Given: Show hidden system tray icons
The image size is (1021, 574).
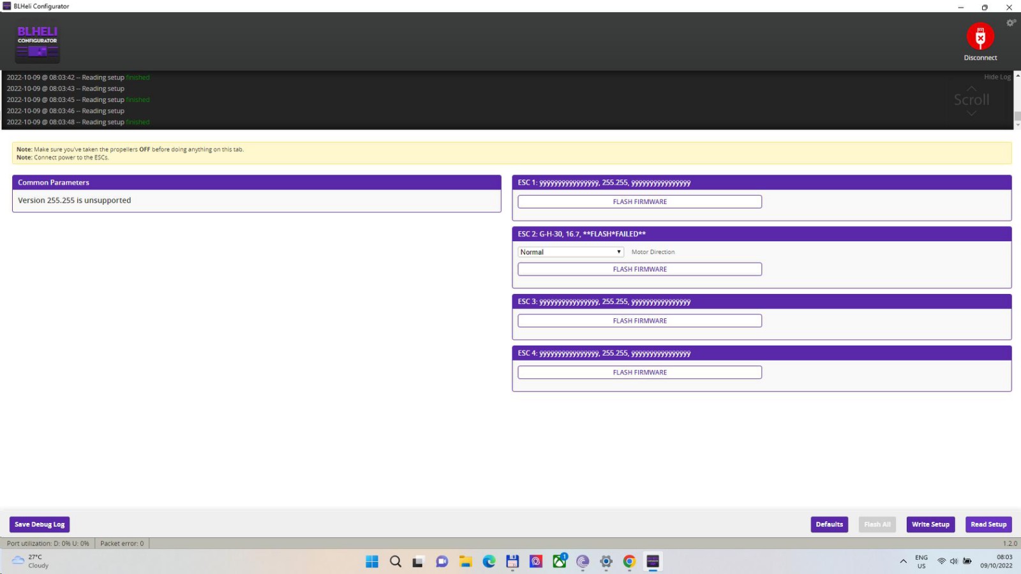Looking at the screenshot, I should (903, 561).
